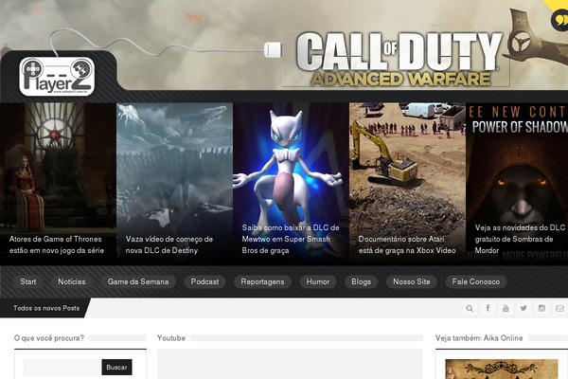
Task: Click the yellow quote badge icon
Action: (559, 20)
